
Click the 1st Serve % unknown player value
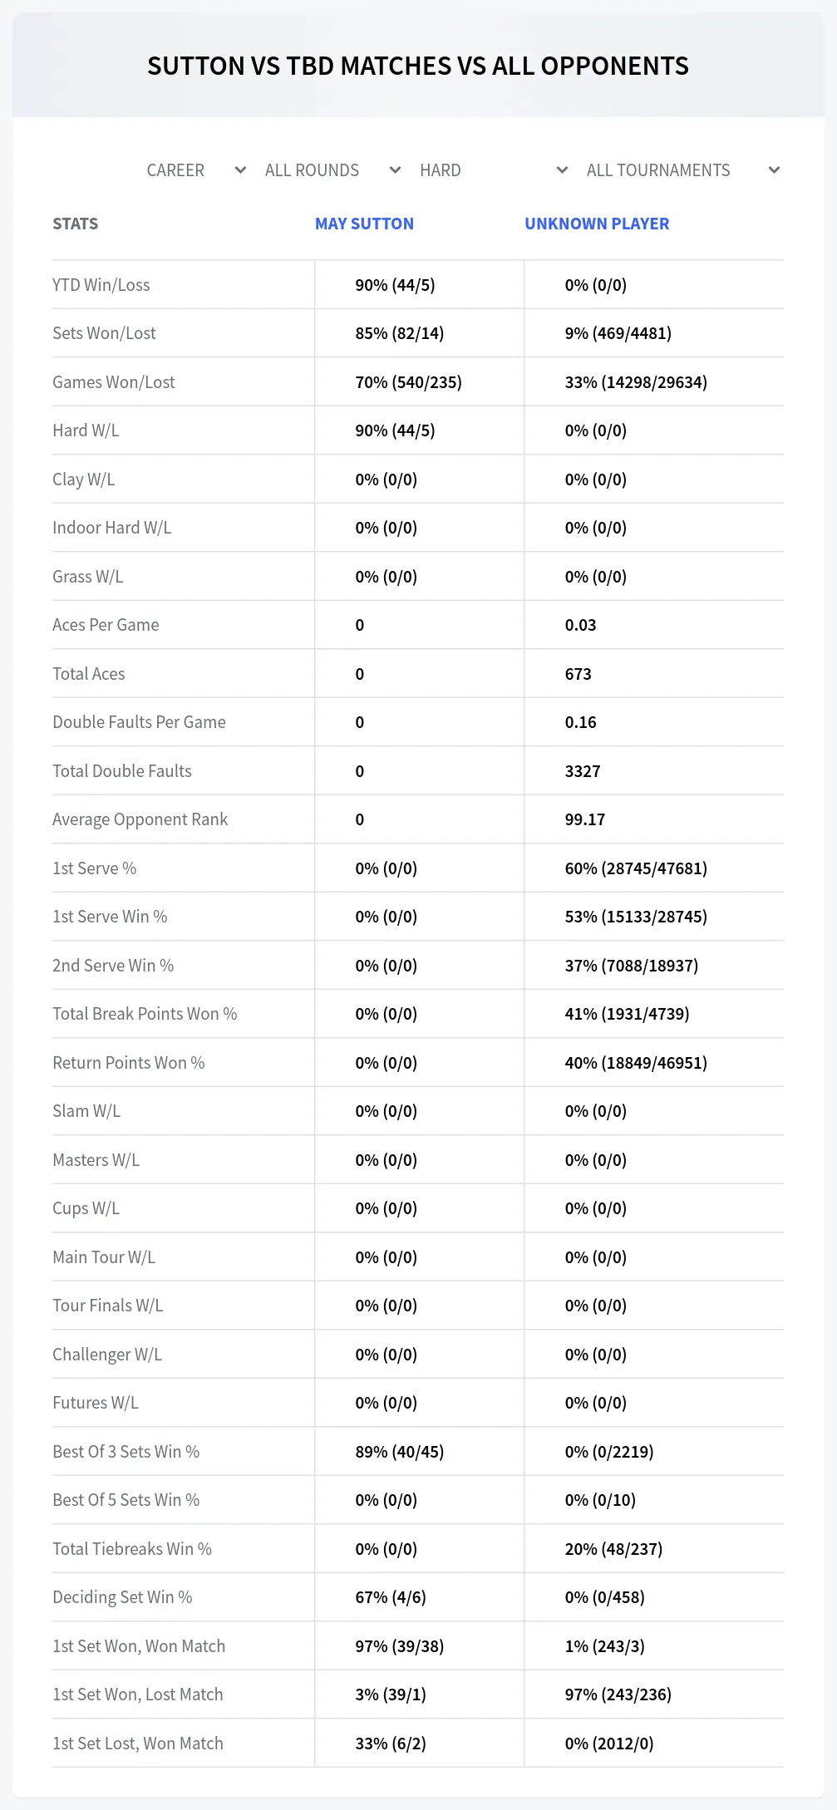(x=636, y=868)
